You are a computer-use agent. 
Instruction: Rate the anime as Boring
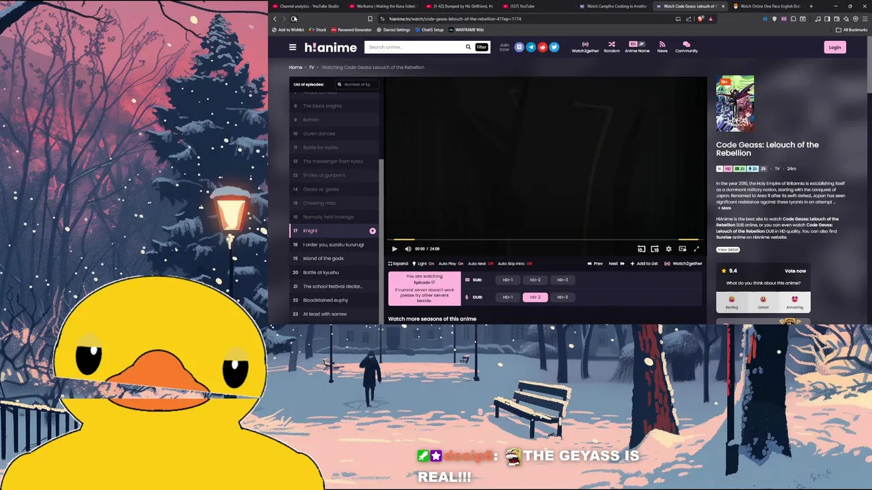pyautogui.click(x=732, y=302)
